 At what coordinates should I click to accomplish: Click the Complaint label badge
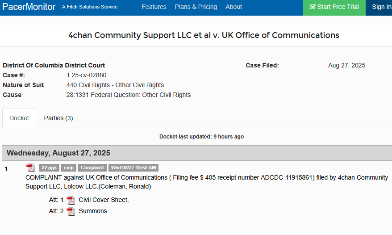click(92, 168)
